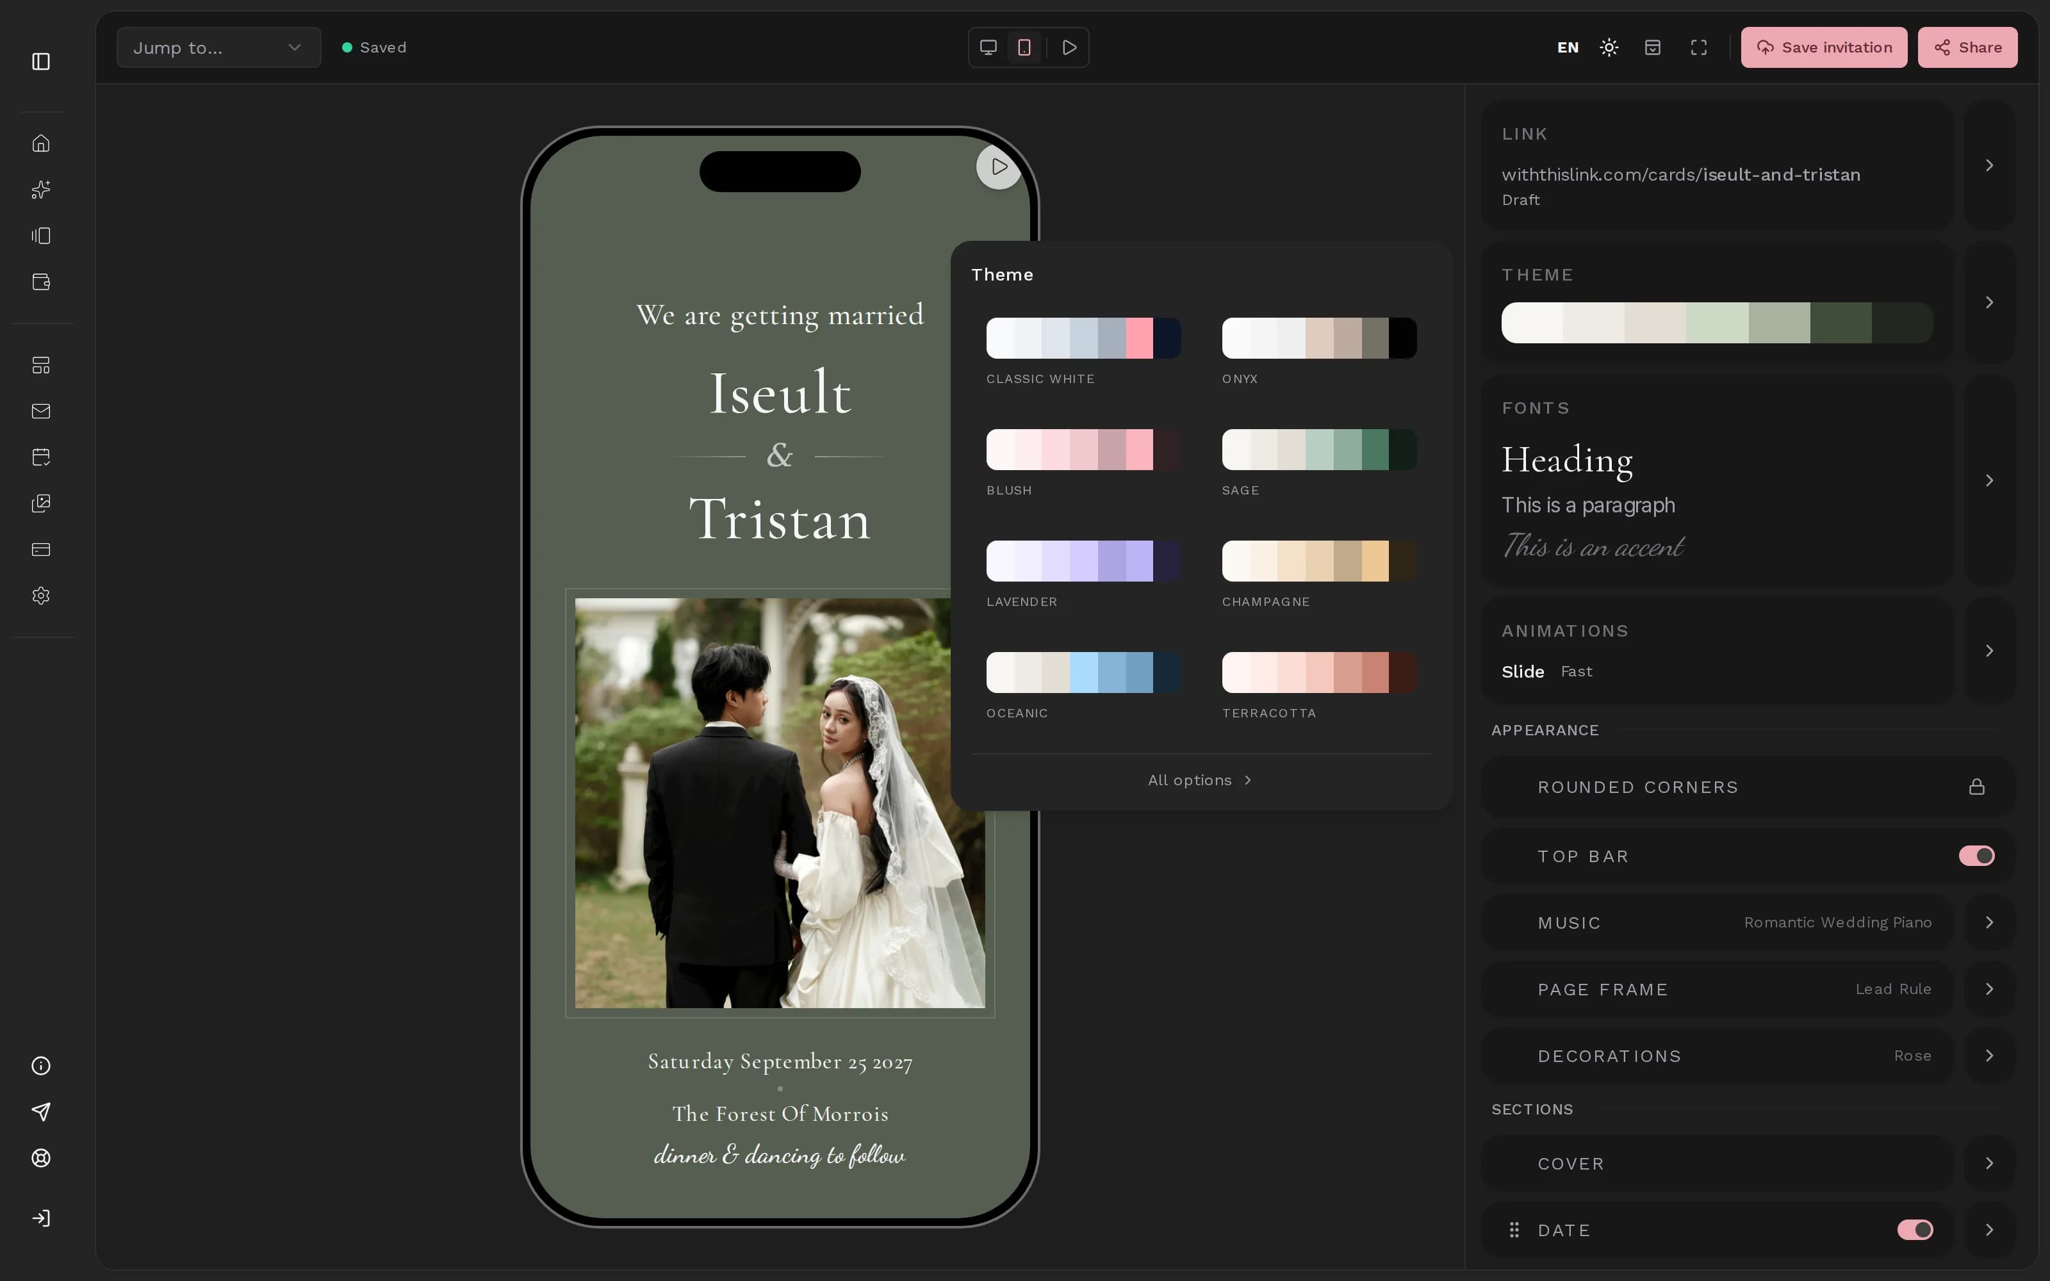The image size is (2050, 1281).
Task: Expand the Theme panel chevron
Action: (1990, 302)
